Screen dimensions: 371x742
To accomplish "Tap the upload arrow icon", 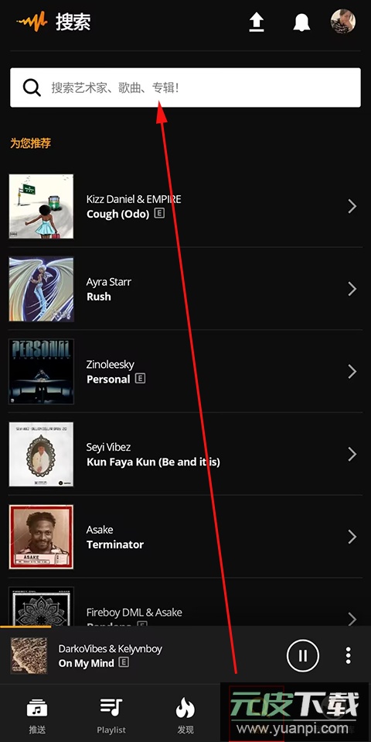I will click(257, 22).
